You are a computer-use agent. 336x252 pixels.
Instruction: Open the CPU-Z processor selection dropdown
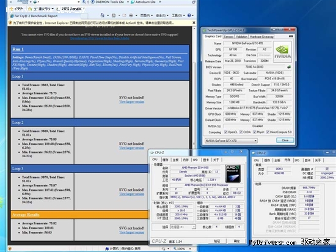183,227
